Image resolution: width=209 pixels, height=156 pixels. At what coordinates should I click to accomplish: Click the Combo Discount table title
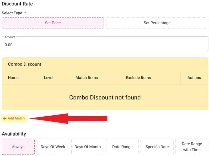point(25,64)
